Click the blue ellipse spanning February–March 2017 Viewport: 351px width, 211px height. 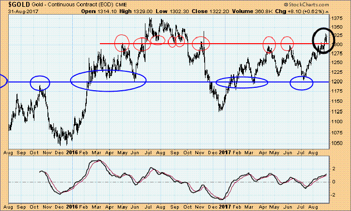241,82
